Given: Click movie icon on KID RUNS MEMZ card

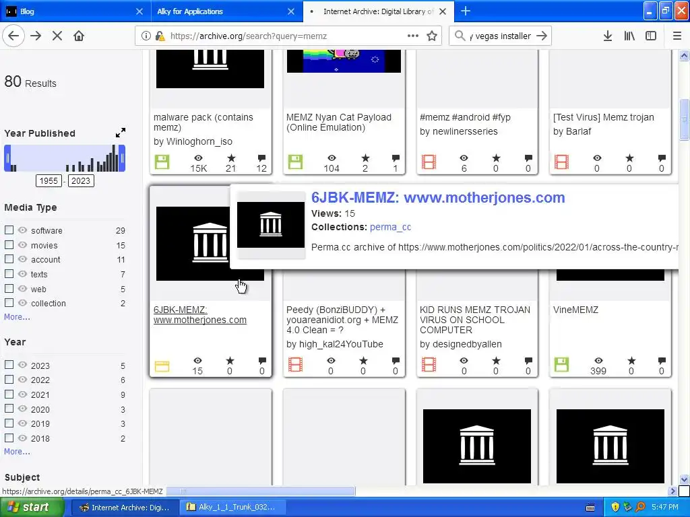Looking at the screenshot, I should pyautogui.click(x=429, y=364).
